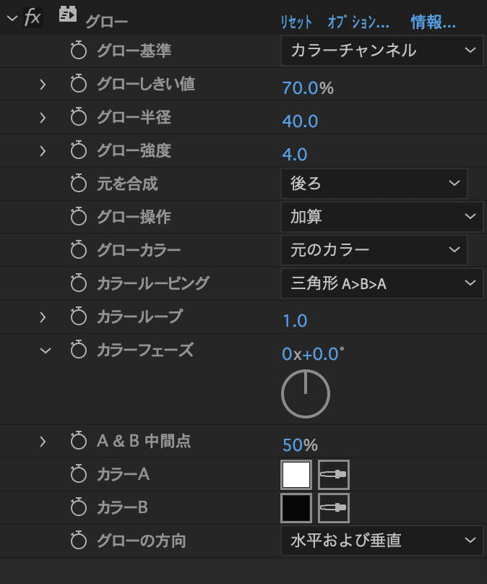Viewport: 487px width, 584px height.
Task: Toggle the stopwatch for グローの方向
Action: pyautogui.click(x=78, y=540)
